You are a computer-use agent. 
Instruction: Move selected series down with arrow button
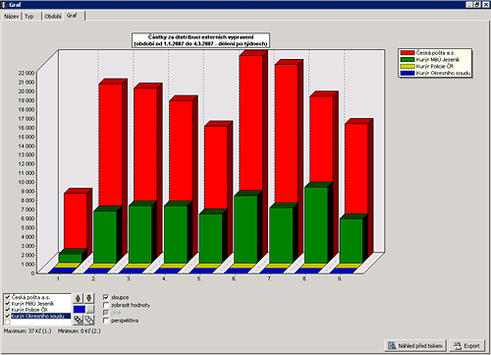[x=89, y=298]
